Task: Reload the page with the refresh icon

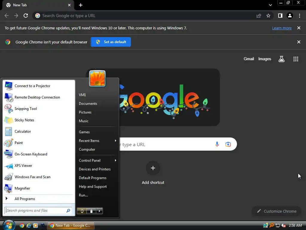Action: coord(26,16)
